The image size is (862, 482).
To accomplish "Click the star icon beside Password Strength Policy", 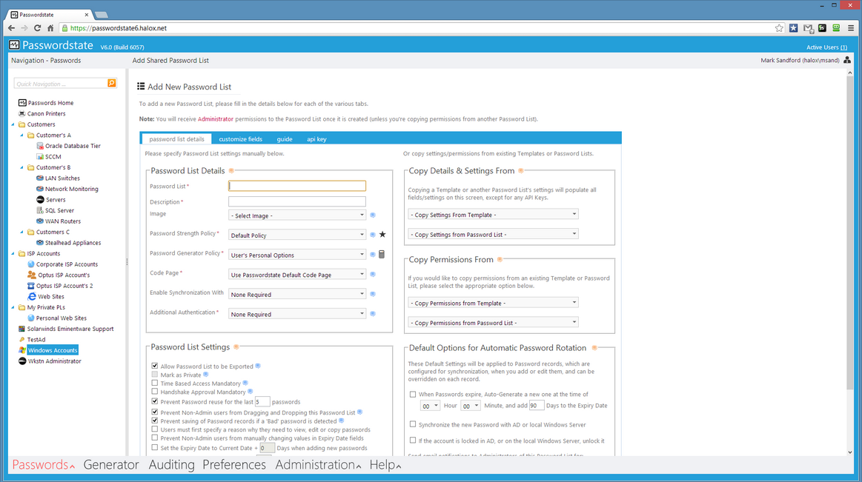I will click(382, 235).
